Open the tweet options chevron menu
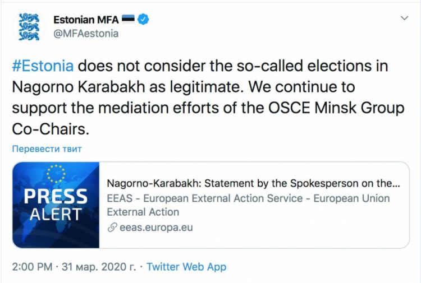The width and height of the screenshot is (421, 283). pos(404,18)
